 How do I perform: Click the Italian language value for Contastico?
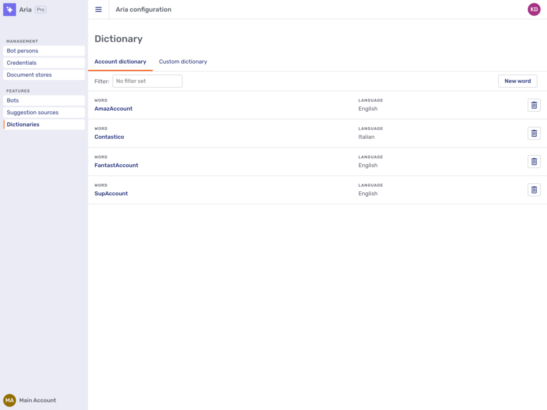(366, 137)
